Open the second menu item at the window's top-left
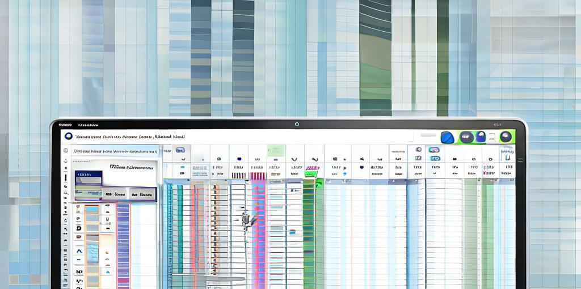 tap(88, 125)
